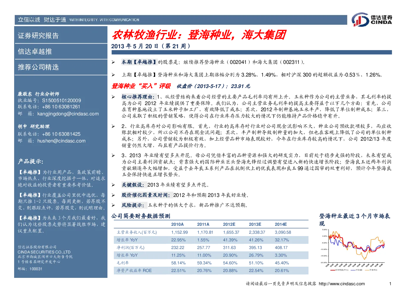Click the 2013E revenue value 2,338.37

pyautogui.click(x=257, y=233)
